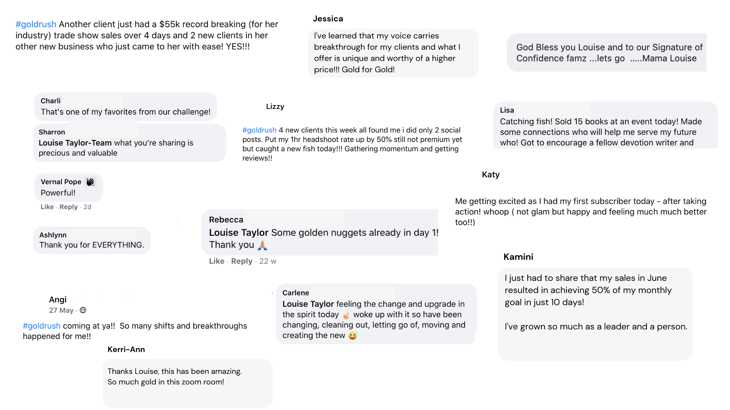Open the #goldrush hashtag in the $55k post
The width and height of the screenshot is (730, 410).
[x=36, y=24]
